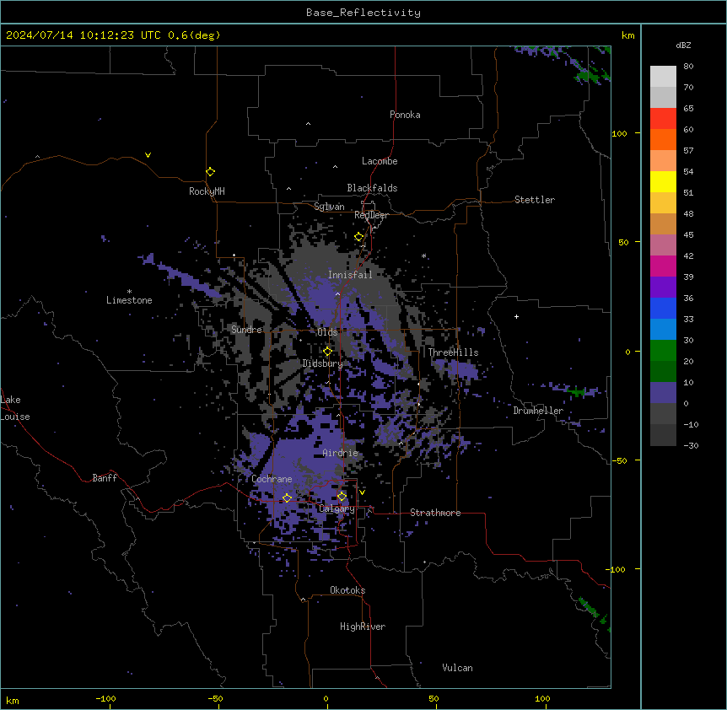
Task: Click the Airdrie city label
Action: point(341,453)
